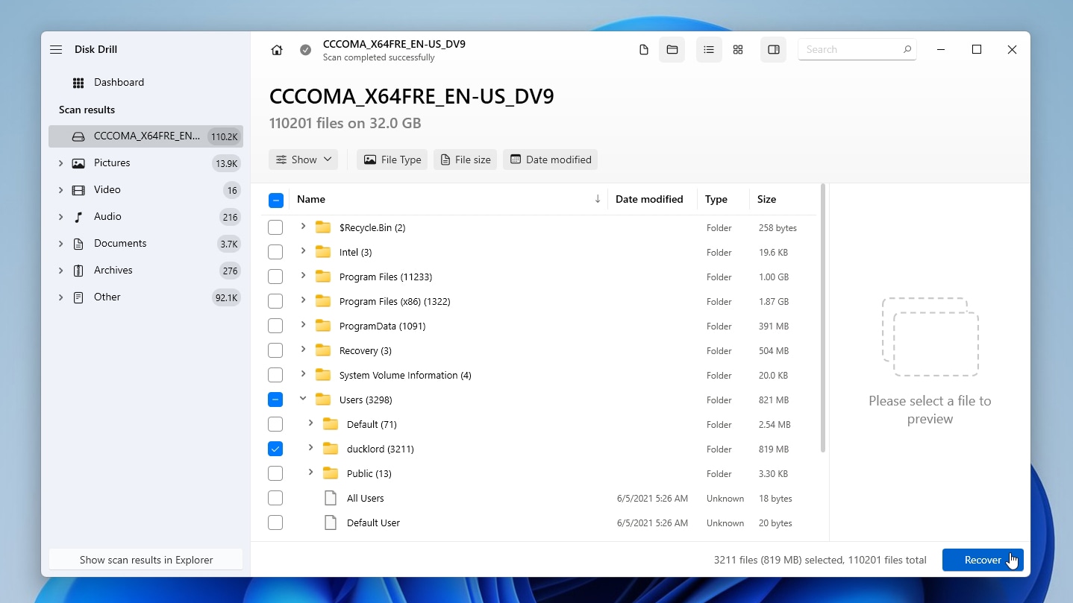Check the $Recycle.Bin row checkbox

(275, 227)
